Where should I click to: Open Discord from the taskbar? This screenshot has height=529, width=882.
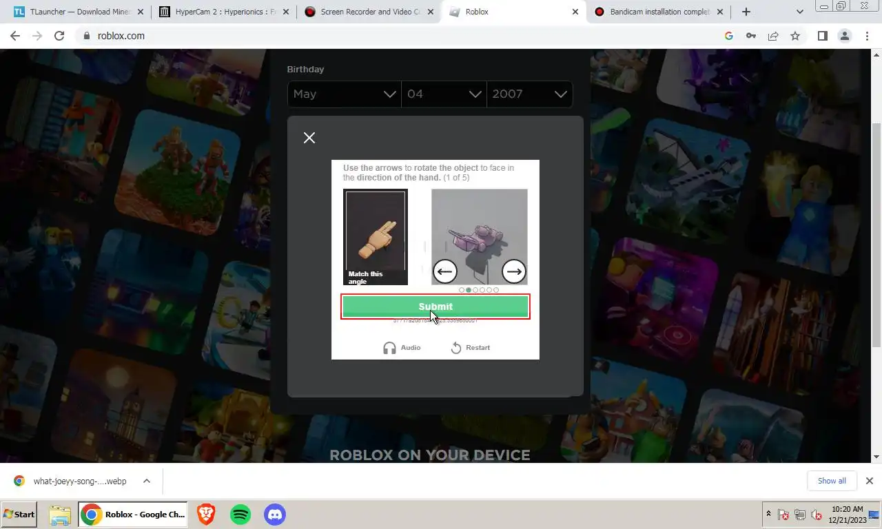[275, 515]
